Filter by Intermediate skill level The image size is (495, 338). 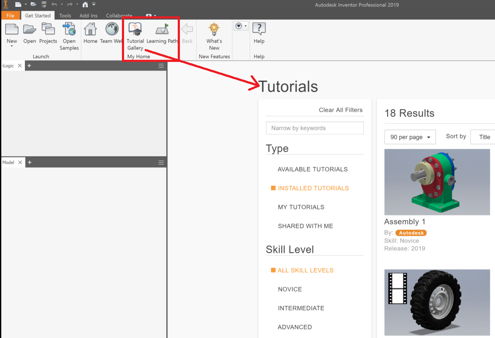point(301,309)
